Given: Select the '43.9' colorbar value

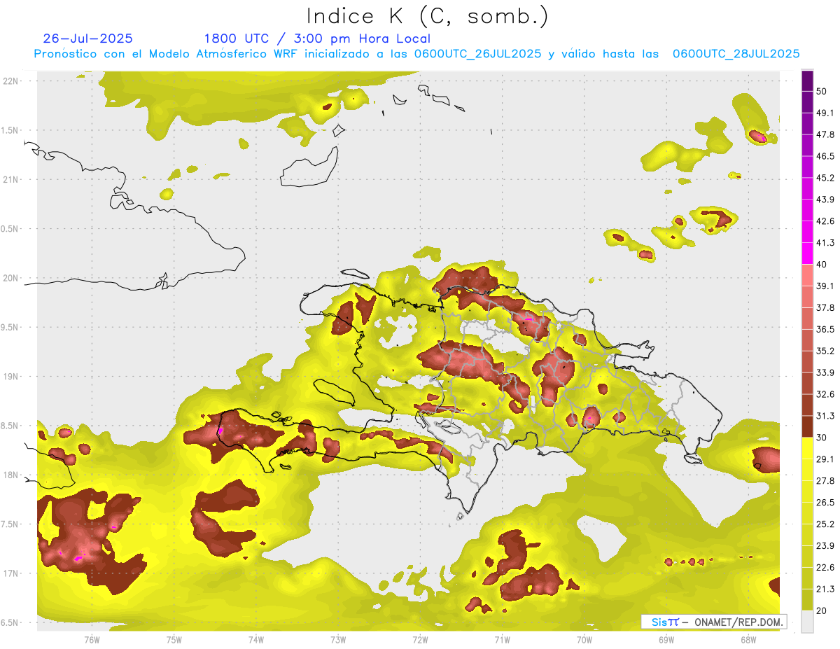Looking at the screenshot, I should click(x=825, y=200).
